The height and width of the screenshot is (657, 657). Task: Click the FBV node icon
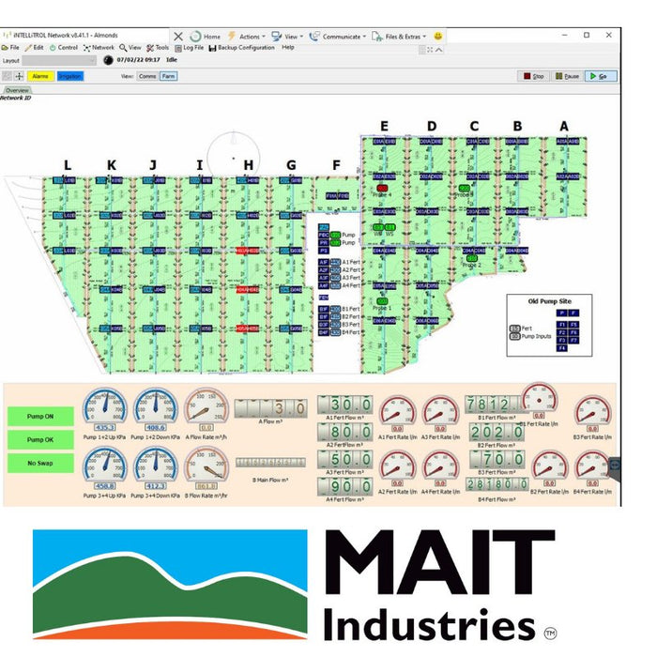pos(324,298)
